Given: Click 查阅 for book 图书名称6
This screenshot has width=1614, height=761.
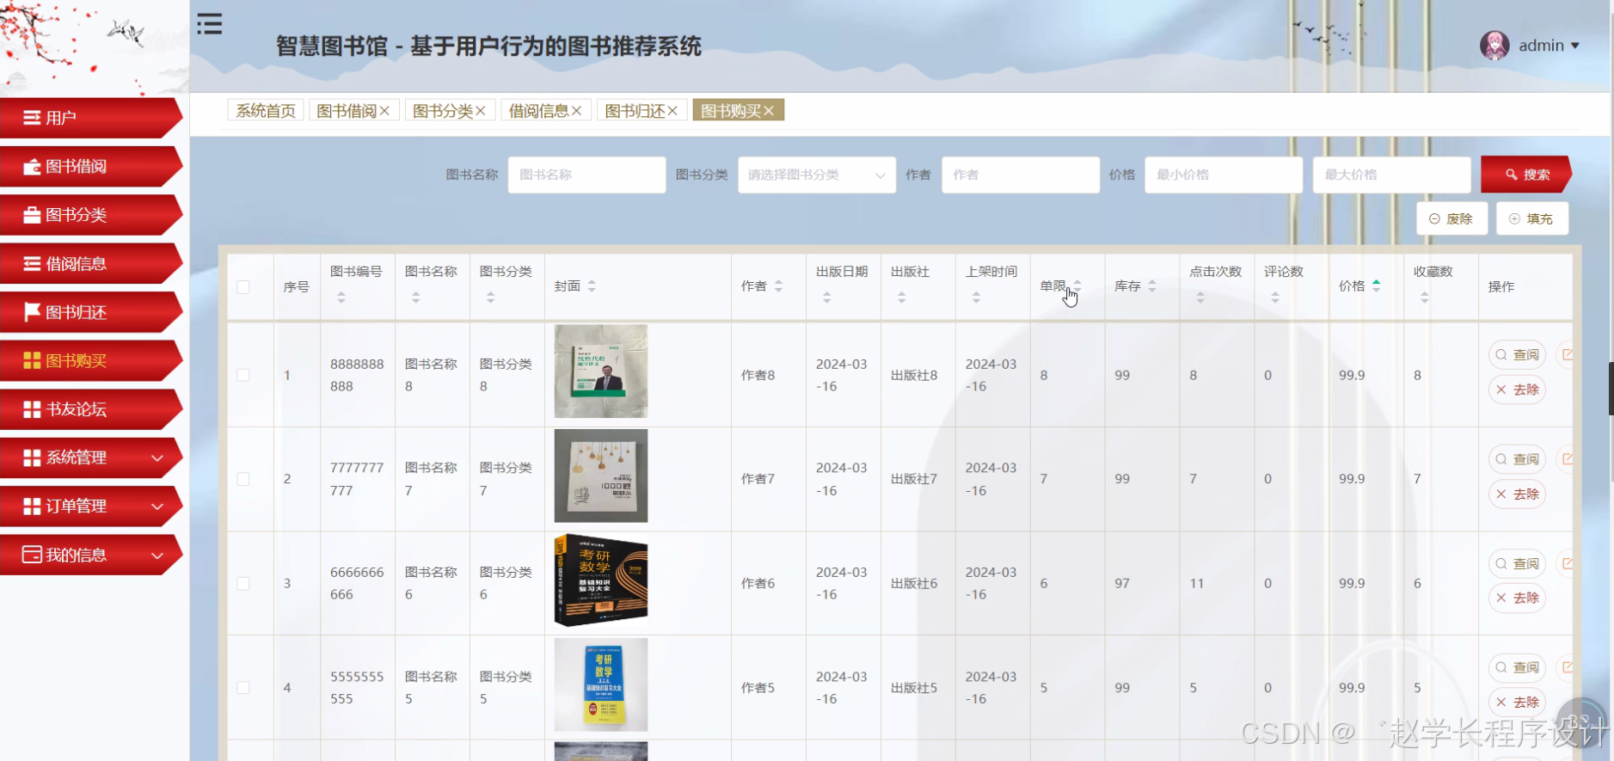Looking at the screenshot, I should coord(1518,563).
